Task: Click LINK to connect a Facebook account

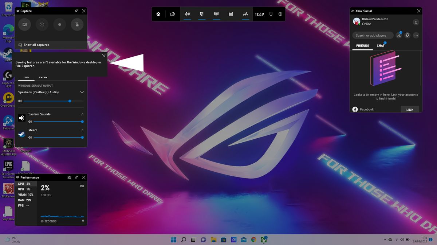Action: pyautogui.click(x=410, y=109)
